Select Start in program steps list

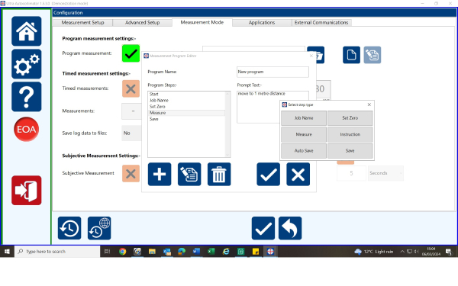point(187,94)
